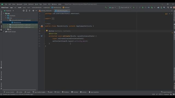Toggle the Device File Explorer right sidebar tab
Viewport: 175px width, 98px height.
(x=174, y=74)
